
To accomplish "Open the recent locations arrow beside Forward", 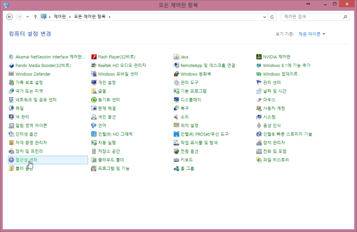I will pyautogui.click(x=27, y=17).
